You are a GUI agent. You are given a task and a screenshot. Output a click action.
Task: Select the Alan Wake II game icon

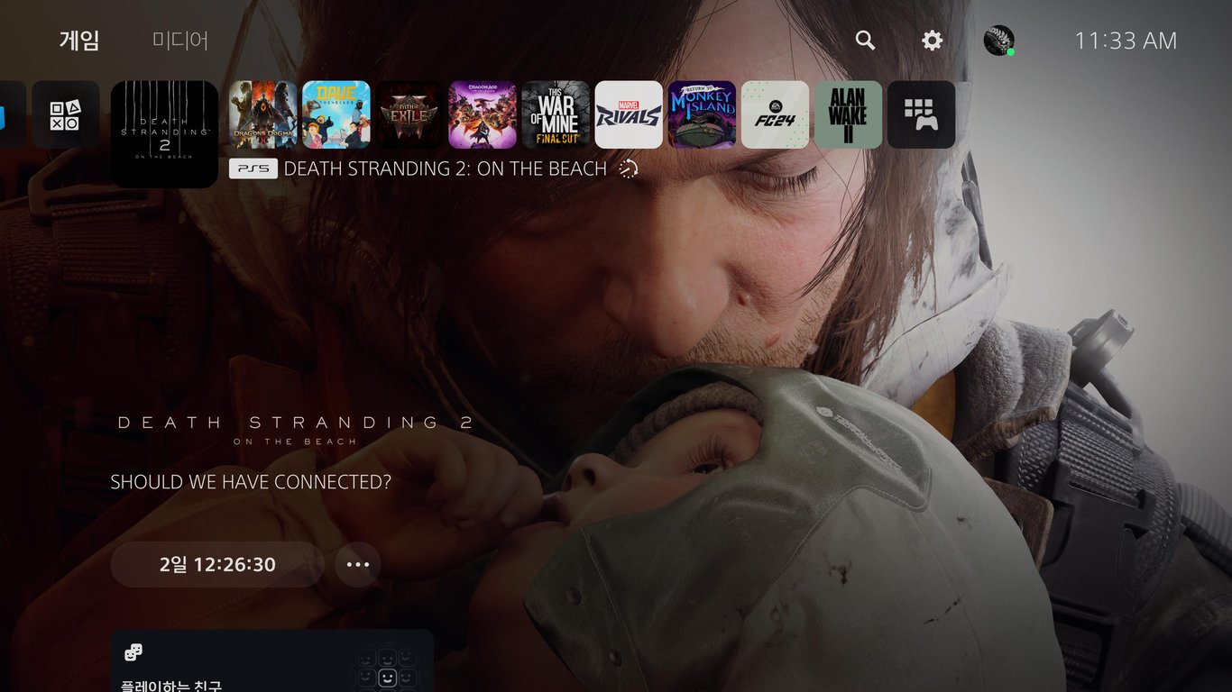[848, 114]
